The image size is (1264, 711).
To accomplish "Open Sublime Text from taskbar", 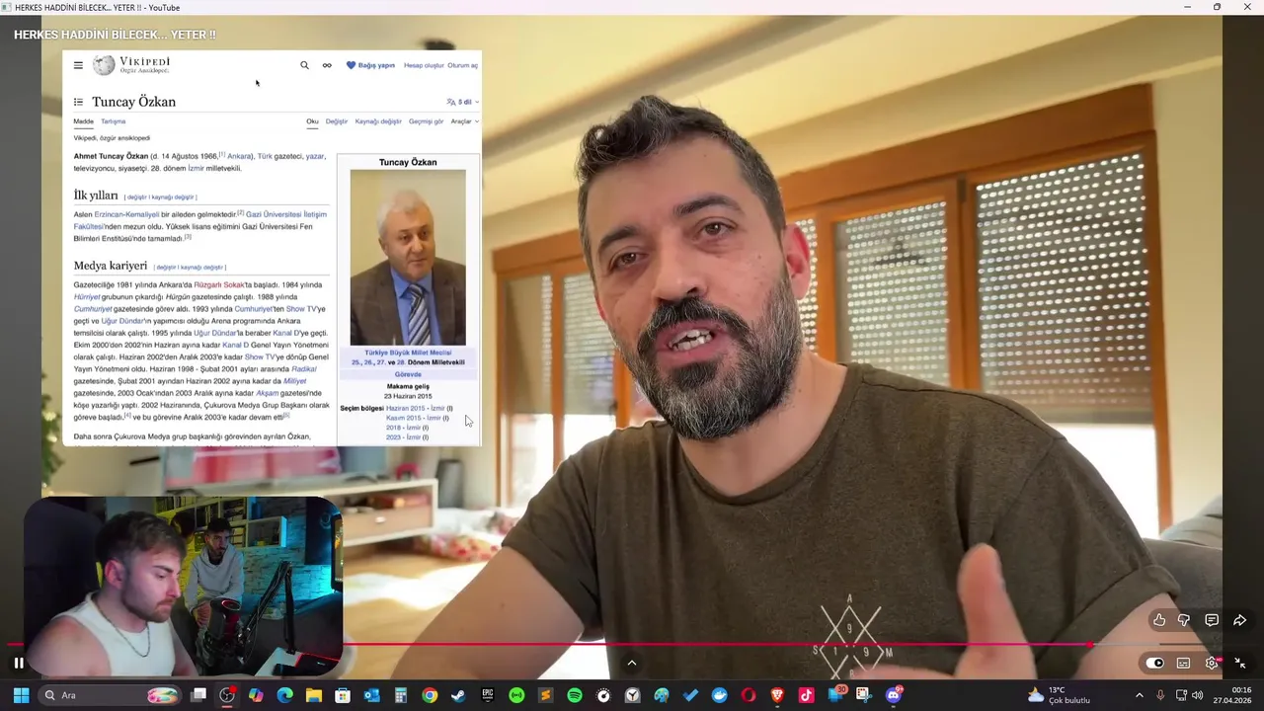I will 545,695.
